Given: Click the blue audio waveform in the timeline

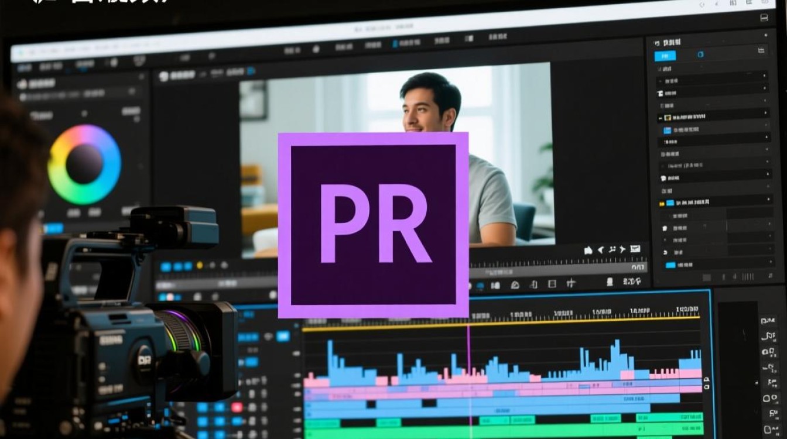Looking at the screenshot, I should point(502,364).
